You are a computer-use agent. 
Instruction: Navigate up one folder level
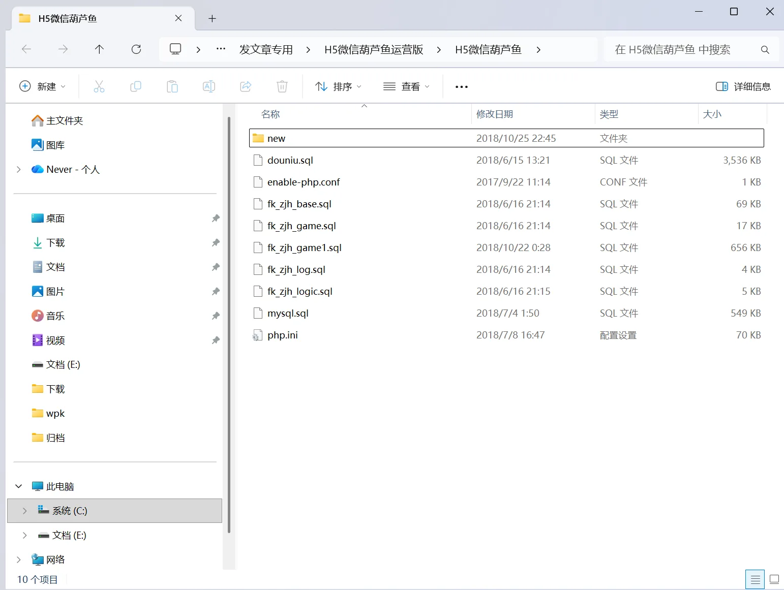tap(99, 49)
